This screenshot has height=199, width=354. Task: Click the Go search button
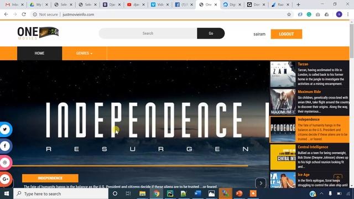pyautogui.click(x=211, y=33)
